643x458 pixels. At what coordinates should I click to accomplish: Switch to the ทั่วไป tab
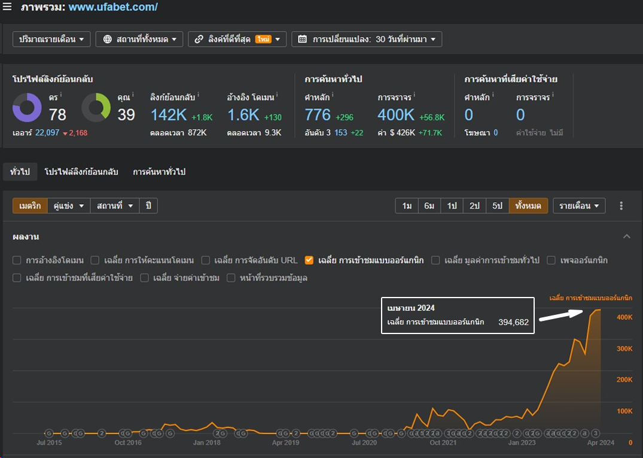(x=20, y=172)
